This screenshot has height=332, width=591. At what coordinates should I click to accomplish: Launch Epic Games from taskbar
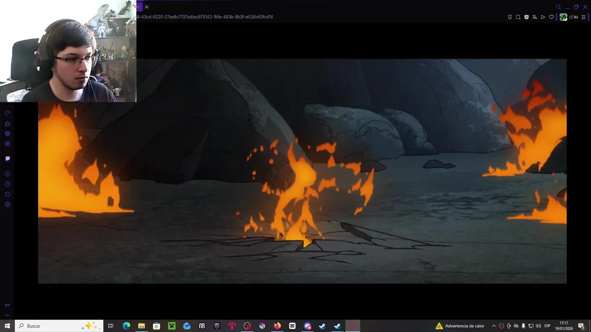(x=217, y=326)
